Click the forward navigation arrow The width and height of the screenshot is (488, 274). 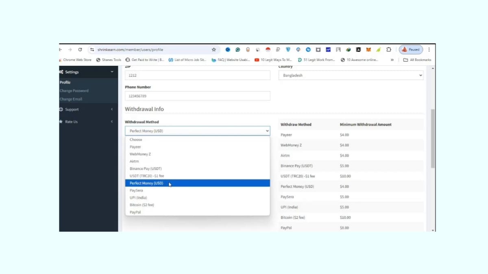(70, 50)
